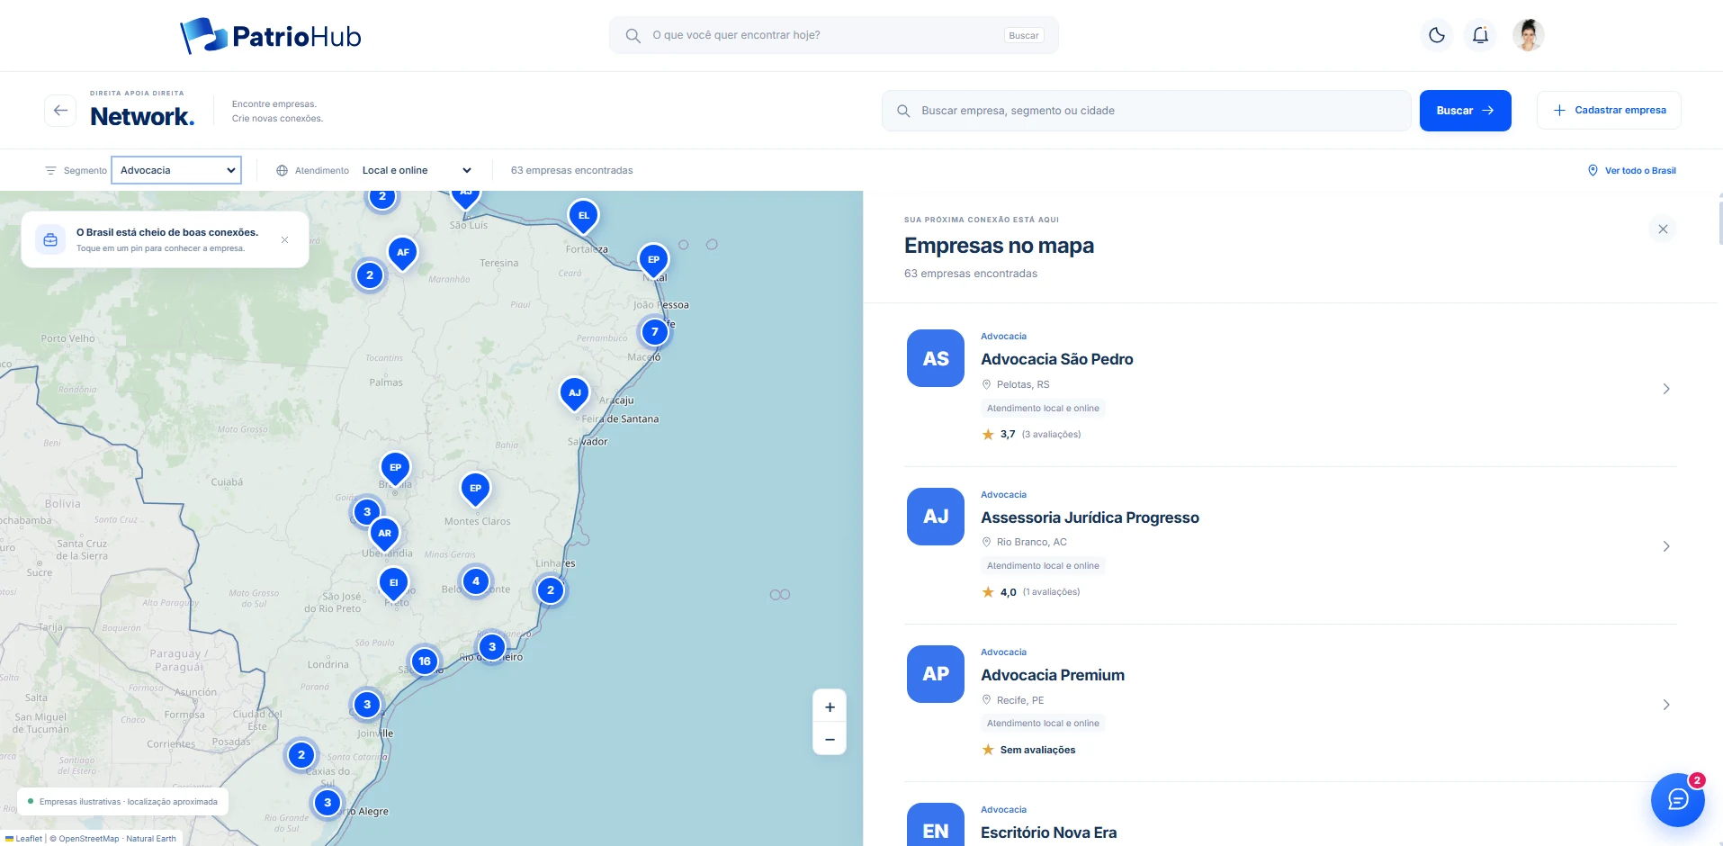Select the EI map pin
The height and width of the screenshot is (846, 1723).
394,583
